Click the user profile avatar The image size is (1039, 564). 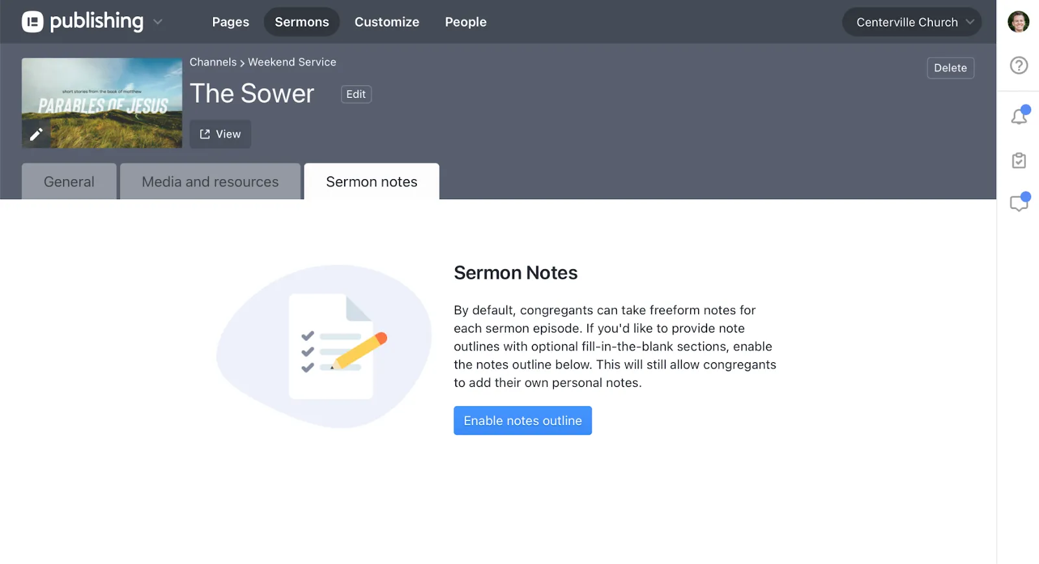click(1018, 21)
